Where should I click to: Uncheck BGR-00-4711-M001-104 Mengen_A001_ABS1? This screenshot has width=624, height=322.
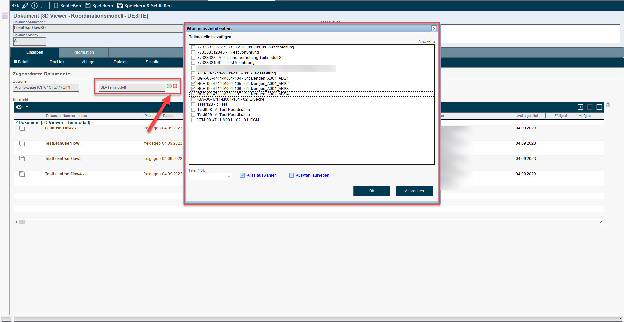coord(194,78)
